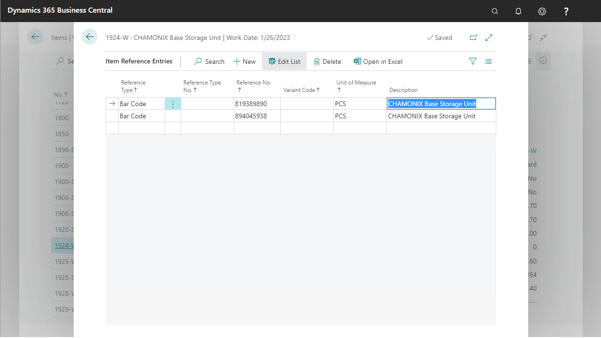Go back on the background Items page
Screen dimensions: 601x338
pos(35,37)
